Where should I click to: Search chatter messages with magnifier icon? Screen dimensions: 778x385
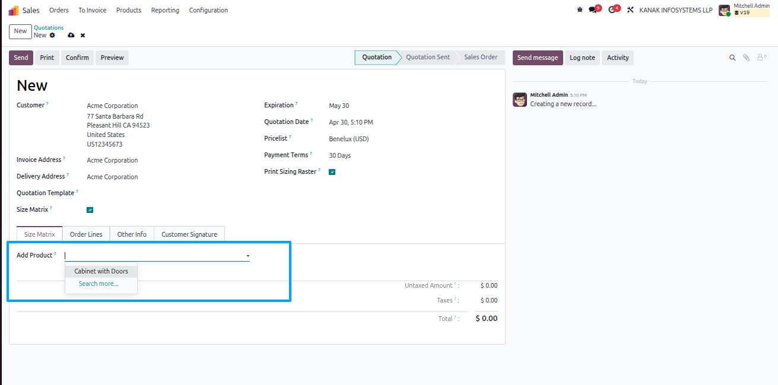tap(732, 58)
